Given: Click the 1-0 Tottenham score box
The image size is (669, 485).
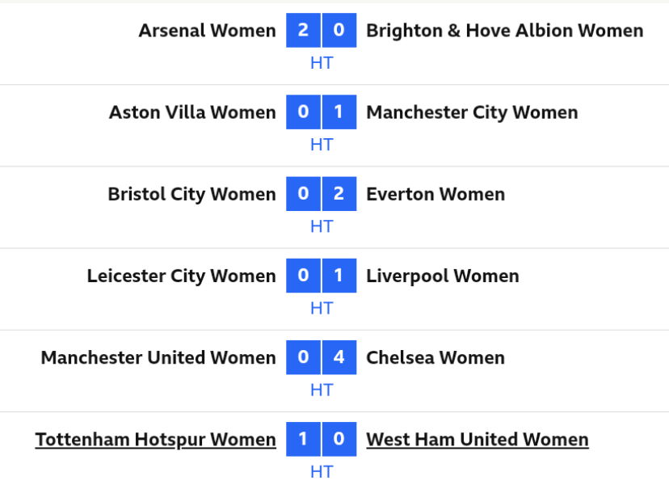Looking at the screenshot, I should point(321,439).
